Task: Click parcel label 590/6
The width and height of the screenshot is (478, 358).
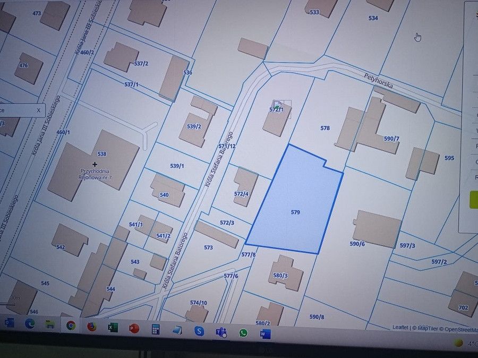Action: point(357,244)
